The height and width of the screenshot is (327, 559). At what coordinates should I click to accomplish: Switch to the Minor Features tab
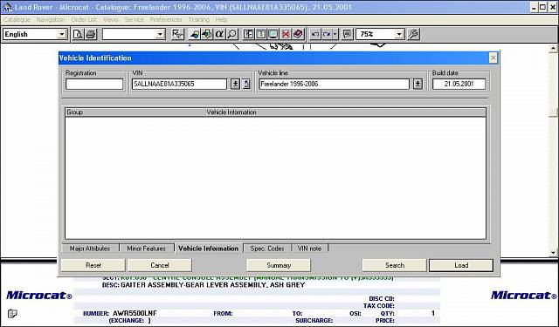[147, 249]
